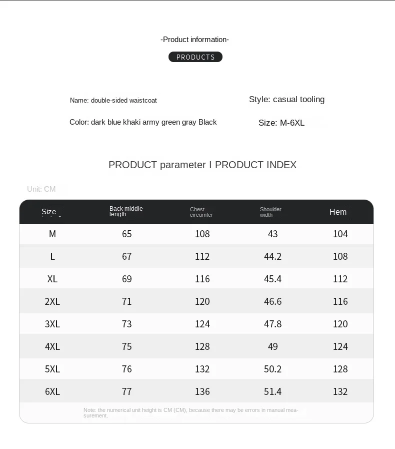Click the "Size" column header
The image size is (395, 449).
(49, 212)
